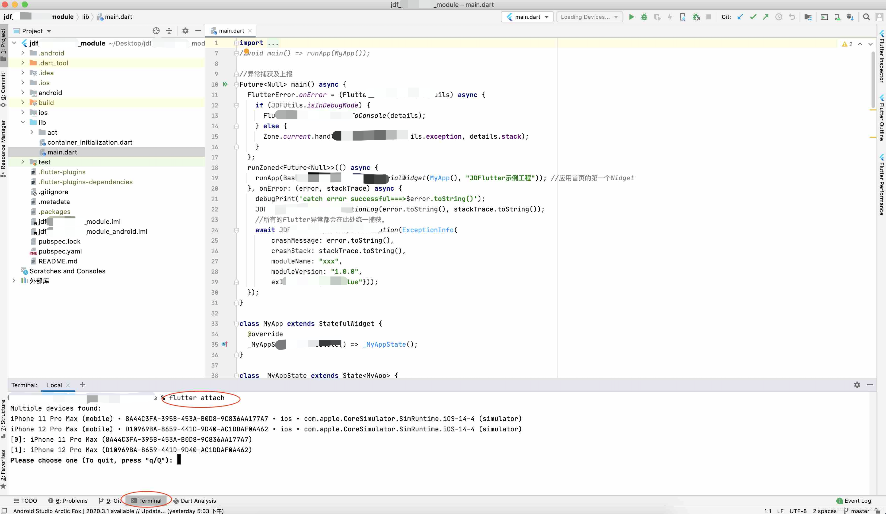Viewport: 886px width, 514px height.
Task: Toggle the Resource Manager side panel
Action: 3,149
